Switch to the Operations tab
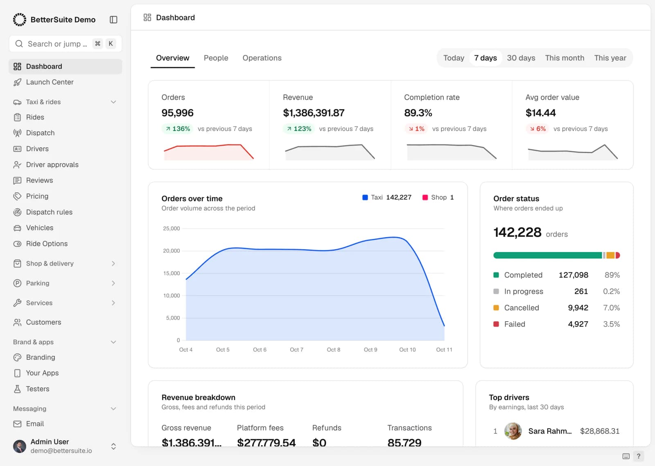Screen dimensions: 655x466 [x=262, y=58]
